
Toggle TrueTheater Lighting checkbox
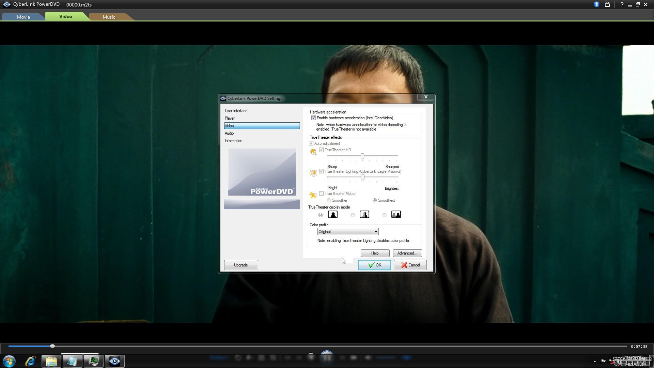pos(321,171)
